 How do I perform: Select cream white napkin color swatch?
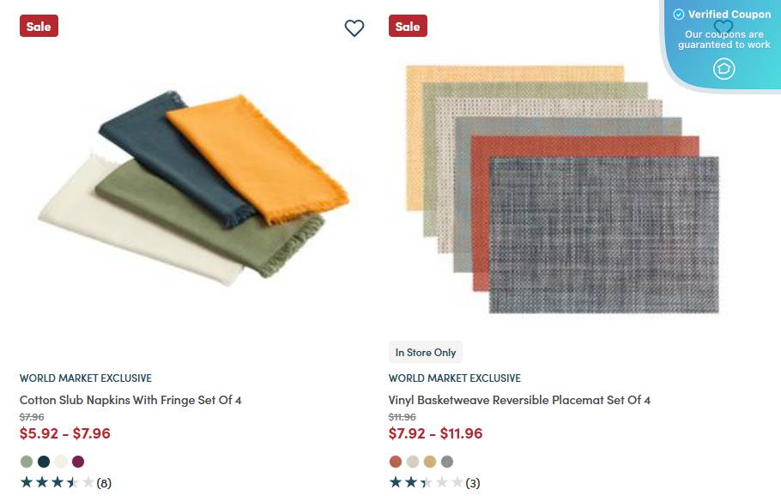coord(61,462)
